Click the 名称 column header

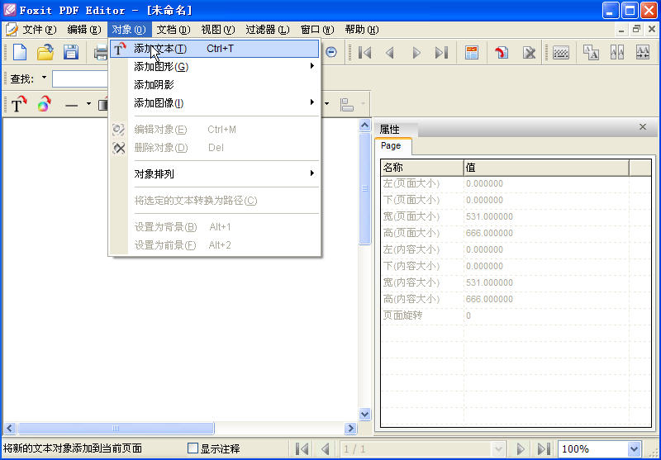click(x=422, y=168)
